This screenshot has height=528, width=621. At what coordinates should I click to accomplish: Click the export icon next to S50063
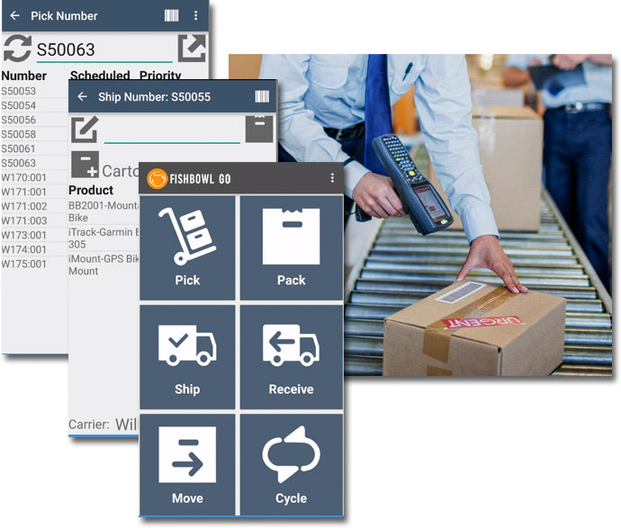point(192,49)
